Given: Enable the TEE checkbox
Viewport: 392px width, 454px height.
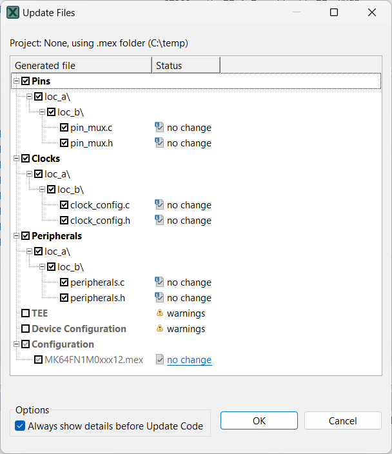Looking at the screenshot, I should [26, 313].
